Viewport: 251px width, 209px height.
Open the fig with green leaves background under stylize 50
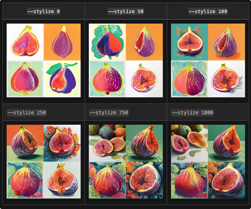[x=107, y=42]
